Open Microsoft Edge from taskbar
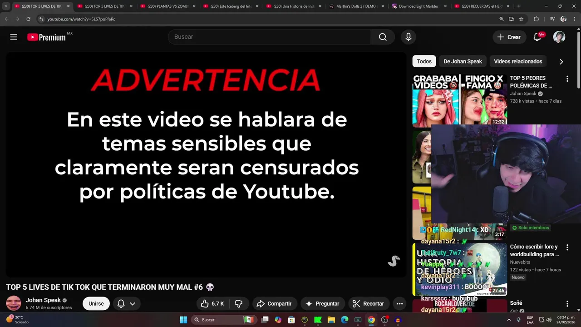 tap(345, 320)
